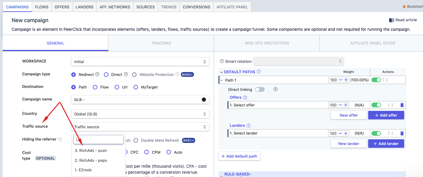The width and height of the screenshot is (423, 177).
Task: Click the Add offer button
Action: tap(386, 115)
